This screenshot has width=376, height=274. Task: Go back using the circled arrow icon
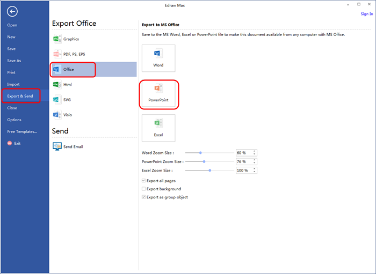click(x=12, y=11)
